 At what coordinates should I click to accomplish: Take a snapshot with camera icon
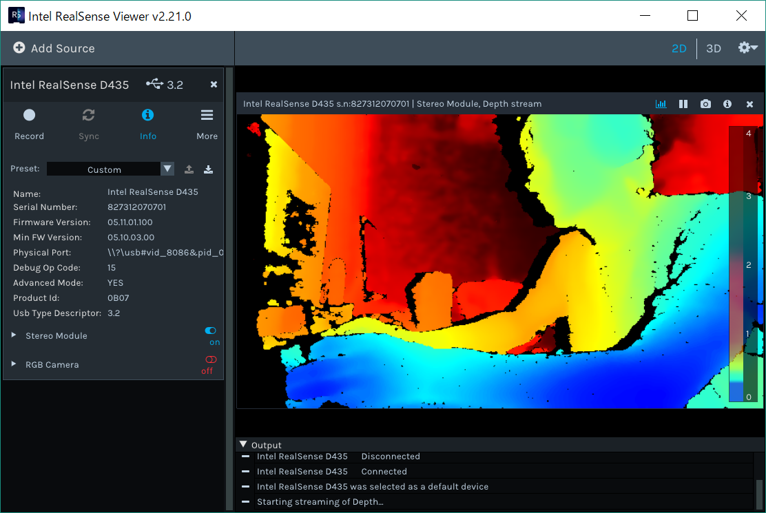(x=705, y=104)
